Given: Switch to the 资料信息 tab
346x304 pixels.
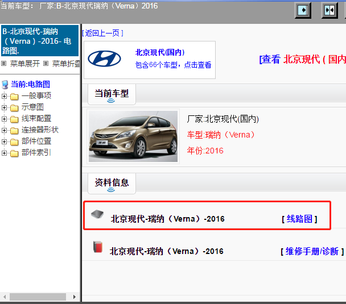Looking at the screenshot, I should 112,184.
